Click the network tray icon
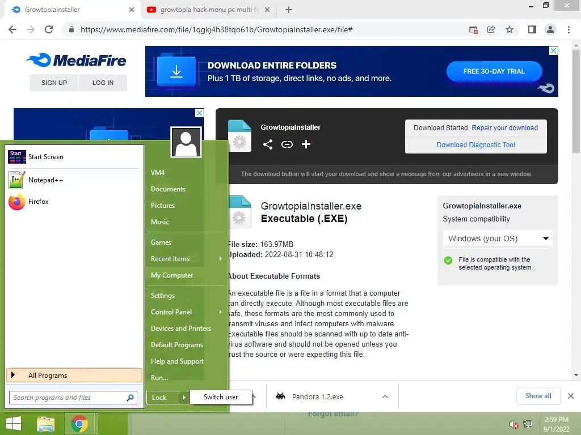 [x=528, y=424]
